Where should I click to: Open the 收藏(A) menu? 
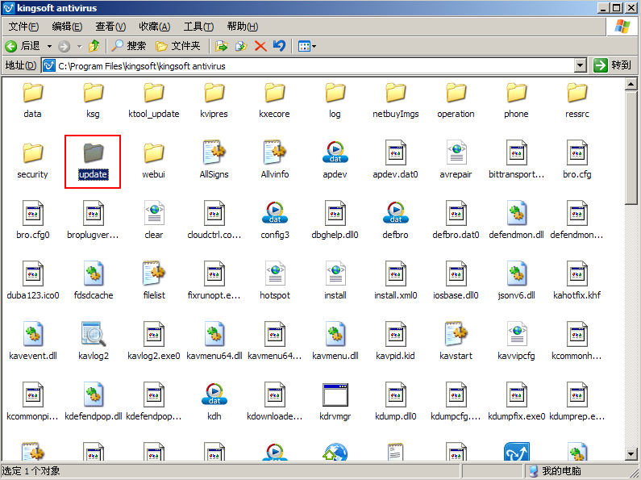[154, 27]
